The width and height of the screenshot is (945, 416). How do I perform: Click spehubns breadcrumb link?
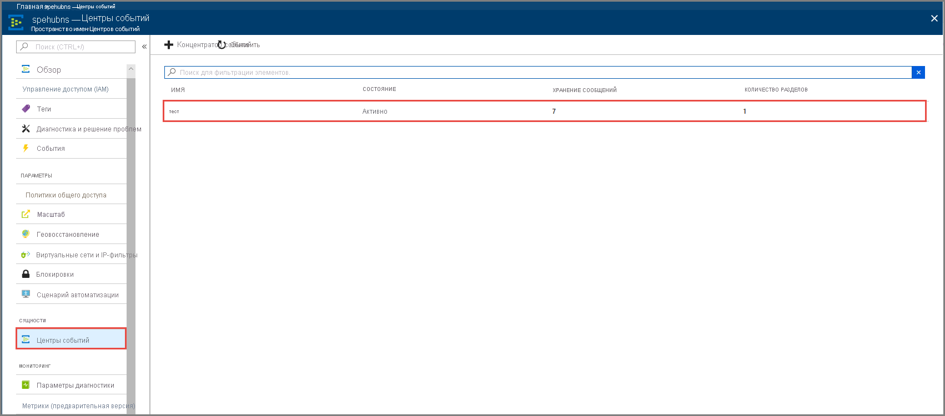57,7
